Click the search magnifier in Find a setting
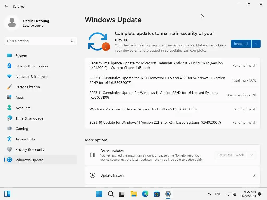The height and width of the screenshot is (200, 267). pos(72,41)
